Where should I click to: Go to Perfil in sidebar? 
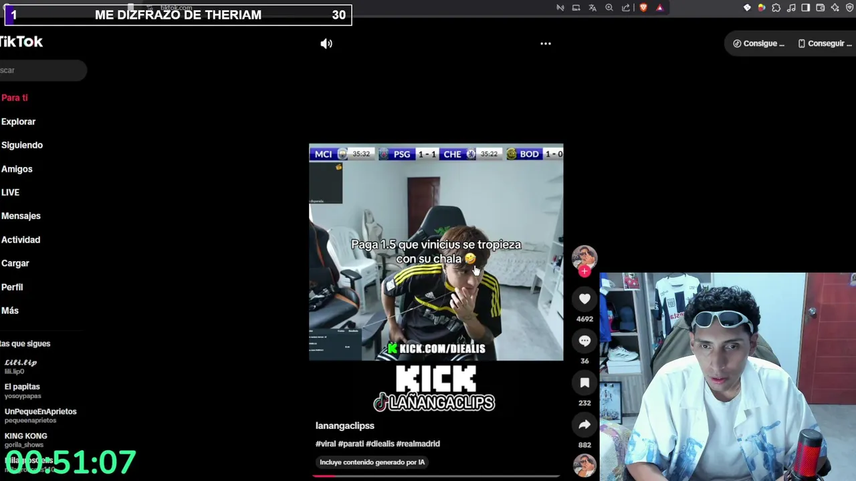click(x=12, y=287)
